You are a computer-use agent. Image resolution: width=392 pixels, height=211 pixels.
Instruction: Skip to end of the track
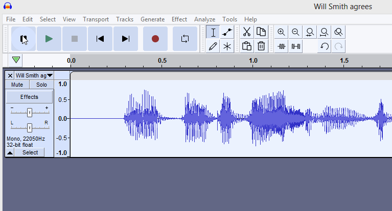(126, 39)
